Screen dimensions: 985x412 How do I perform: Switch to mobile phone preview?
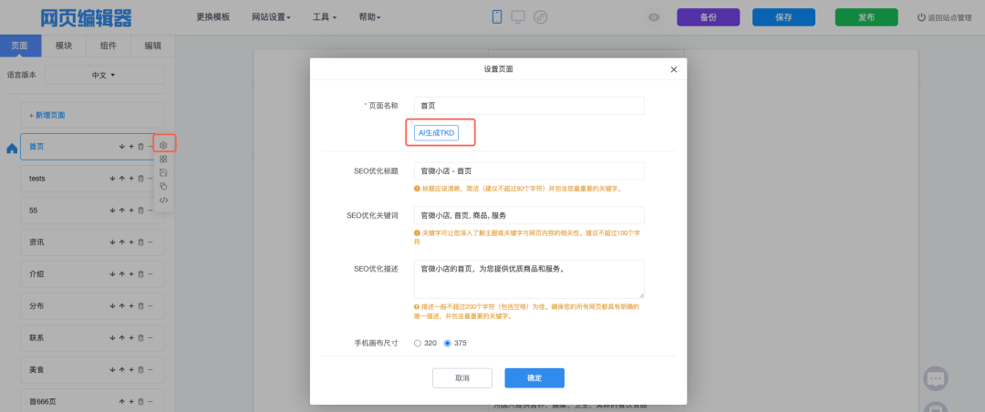497,16
